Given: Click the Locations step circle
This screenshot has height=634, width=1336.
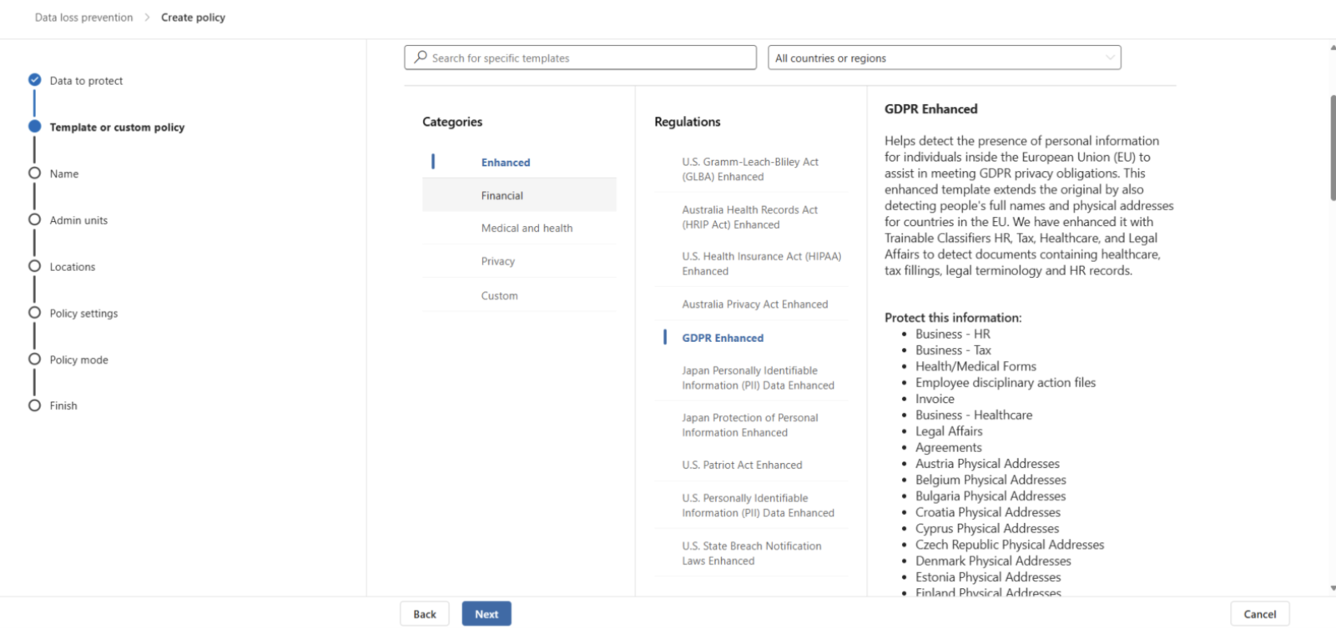Looking at the screenshot, I should 34,266.
